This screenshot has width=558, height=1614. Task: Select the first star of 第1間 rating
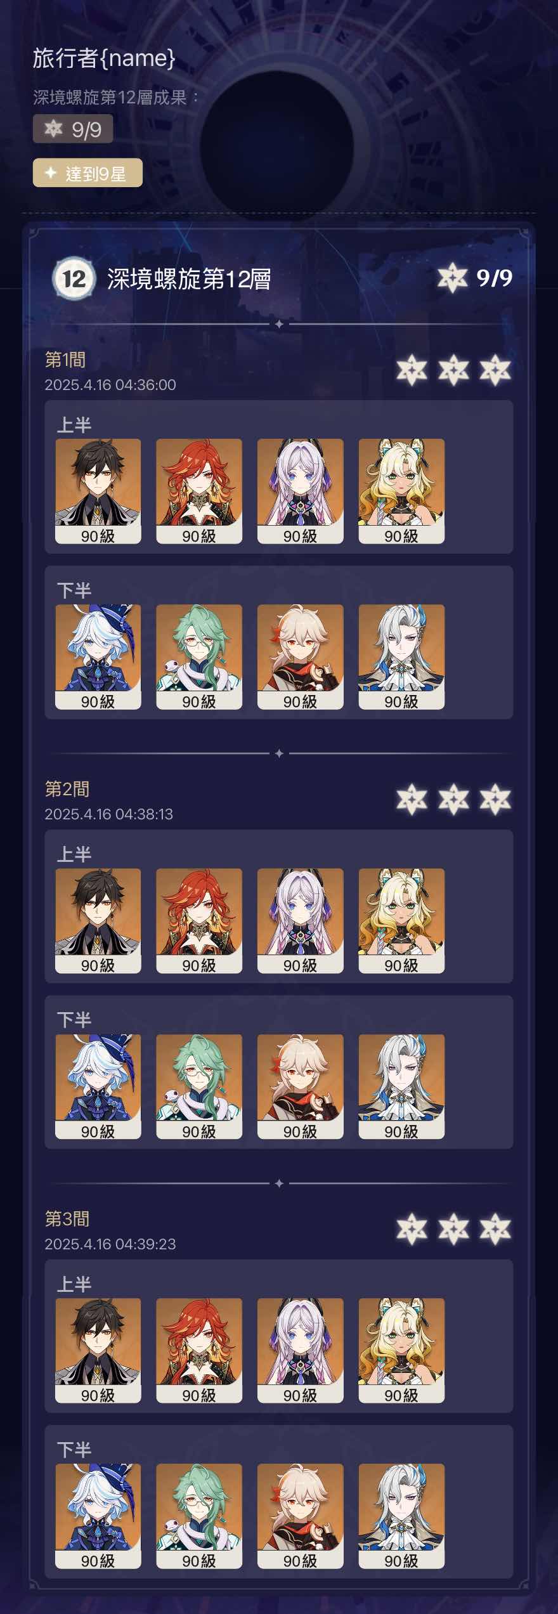(x=412, y=371)
